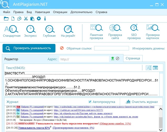Image resolution: width=167 pixels, height=132 pixels.
Task: Cut text using the scissors icon
Action: pos(26,18)
